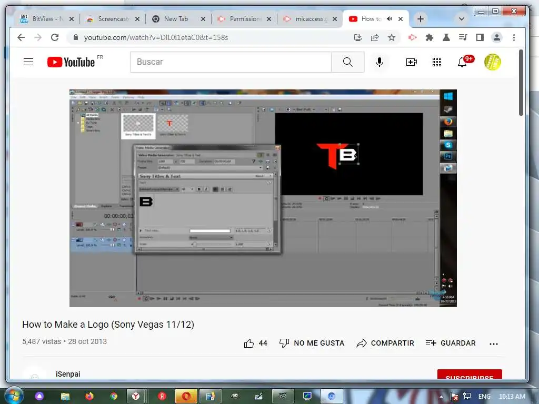Click the SUSCRIBIRSE button
The width and height of the screenshot is (539, 404).
[x=470, y=375]
